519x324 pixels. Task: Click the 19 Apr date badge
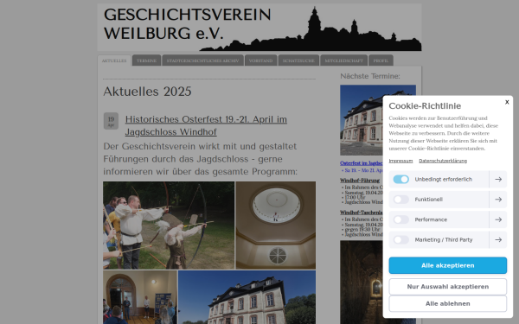point(111,121)
